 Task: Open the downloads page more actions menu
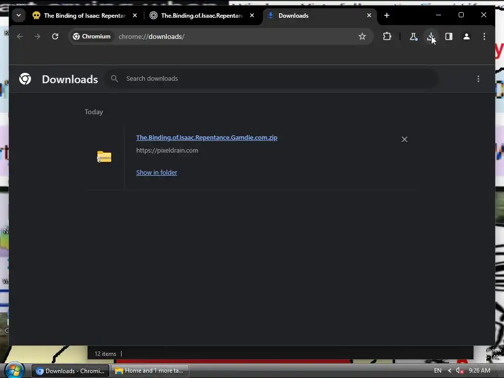[x=478, y=79]
